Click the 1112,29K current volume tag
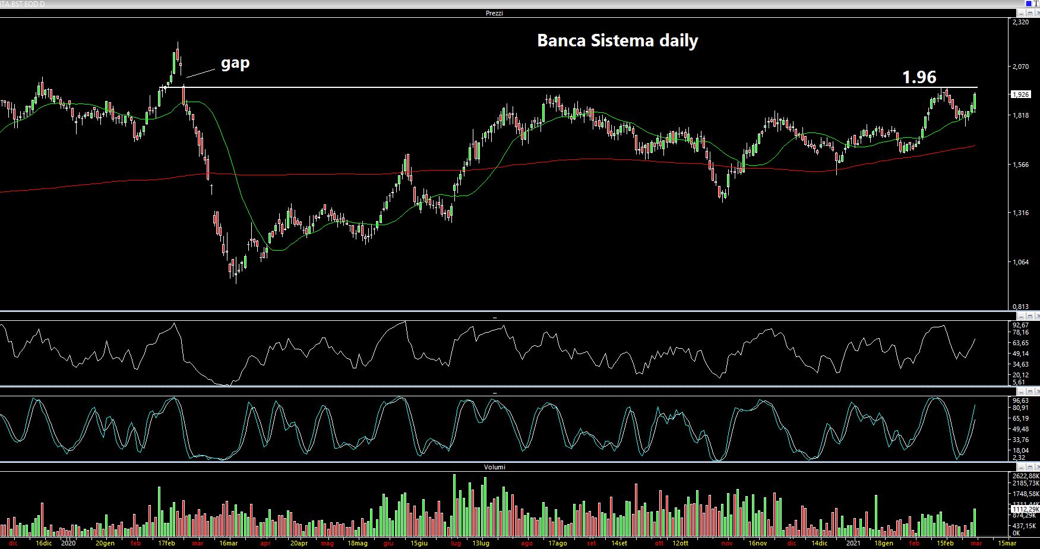The height and width of the screenshot is (549, 1040). (1025, 509)
